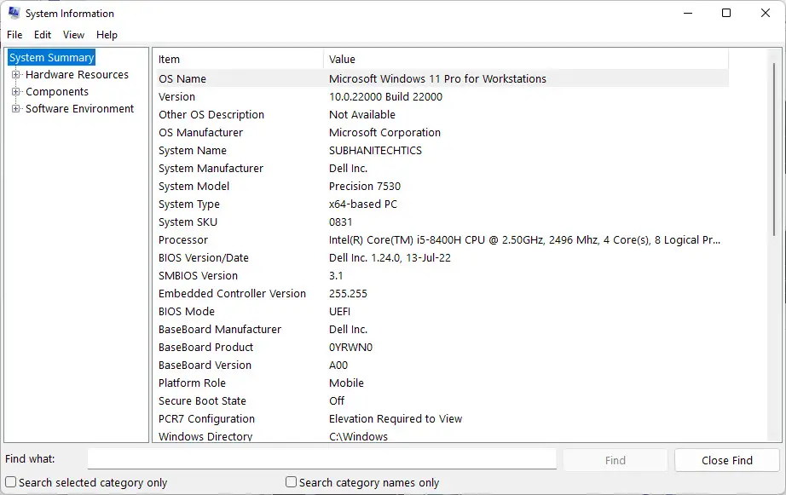Viewport: 786px width, 495px height.
Task: Click Dell Inc. 1.24.0, 13-Jul-22 value
Action: tap(390, 258)
